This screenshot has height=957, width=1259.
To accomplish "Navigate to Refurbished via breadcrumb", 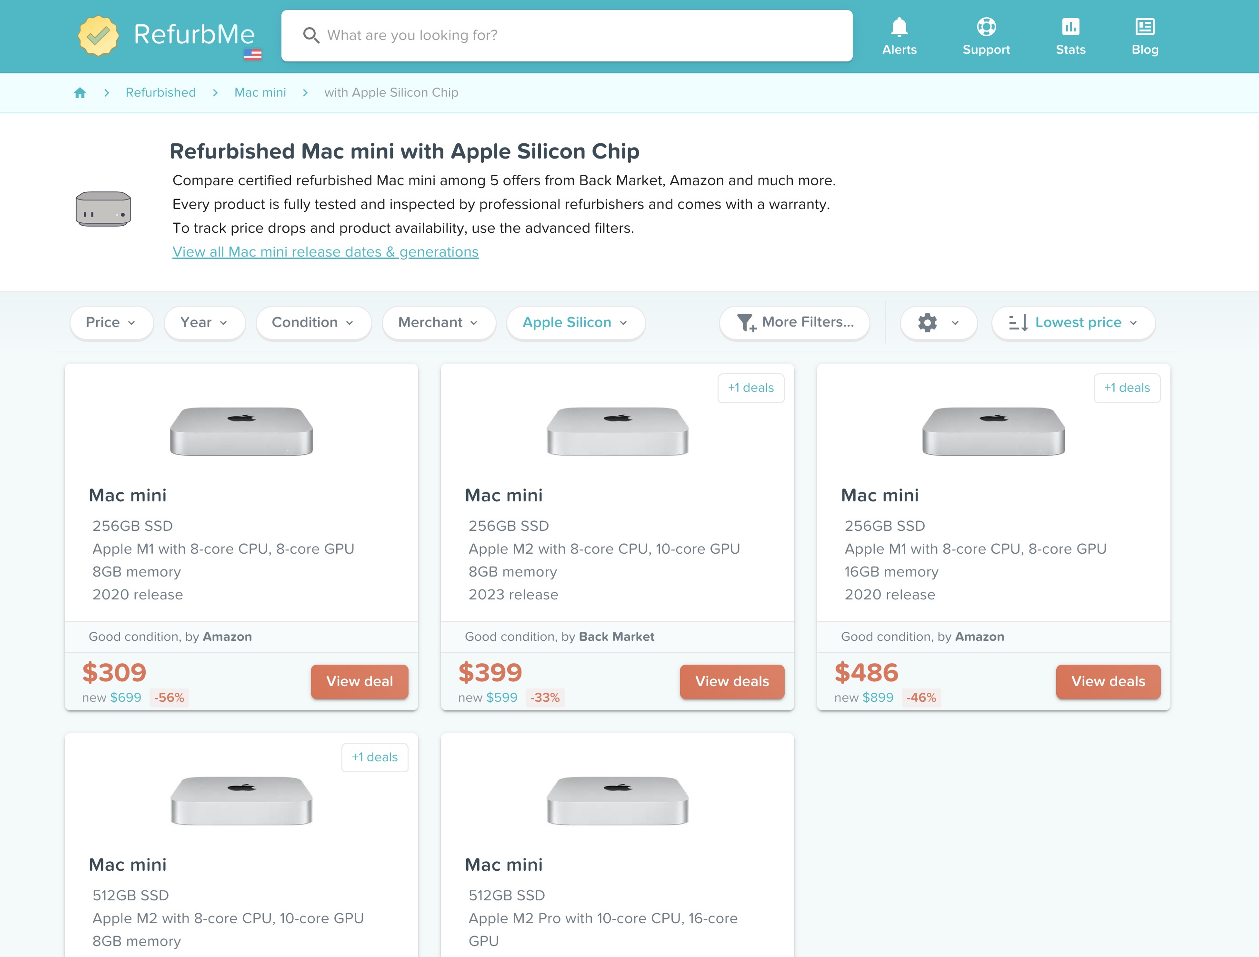I will (x=160, y=92).
